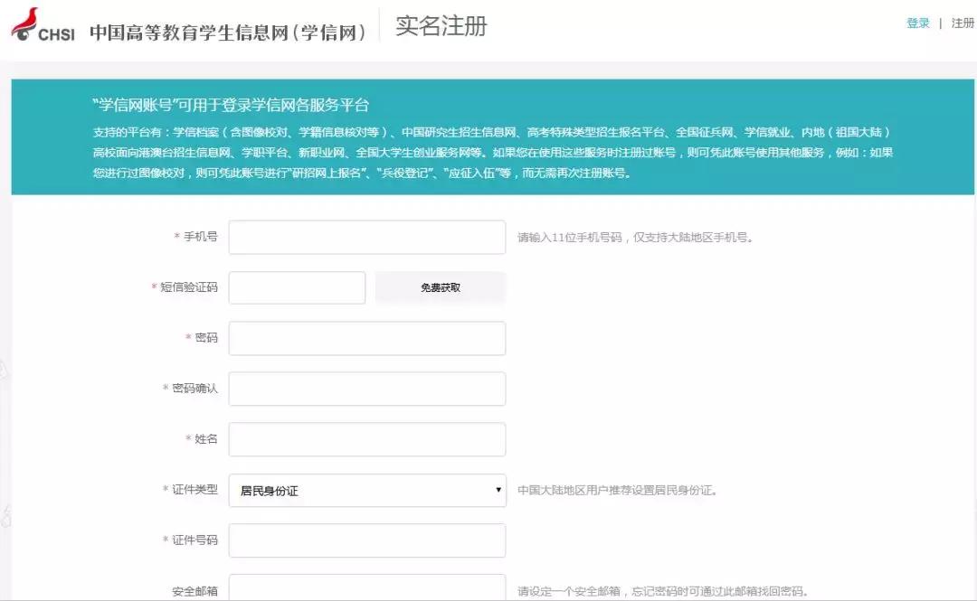The width and height of the screenshot is (977, 601).
Task: Click the 姓名 input field
Action: 366,438
